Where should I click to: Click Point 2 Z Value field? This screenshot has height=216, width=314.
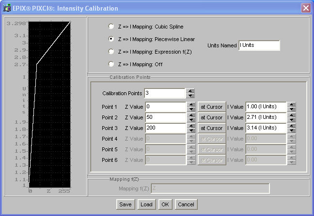point(166,117)
